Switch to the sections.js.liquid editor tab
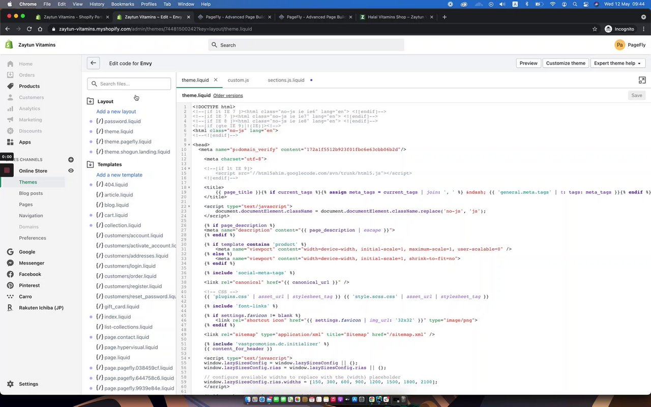Image resolution: width=651 pixels, height=407 pixels. (286, 80)
